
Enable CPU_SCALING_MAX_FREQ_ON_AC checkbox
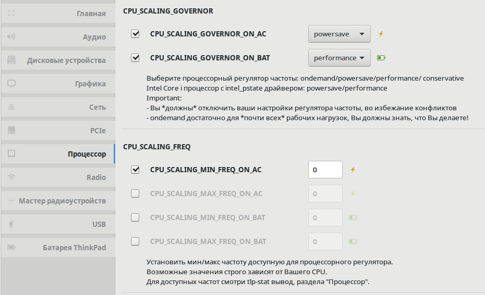135,194
